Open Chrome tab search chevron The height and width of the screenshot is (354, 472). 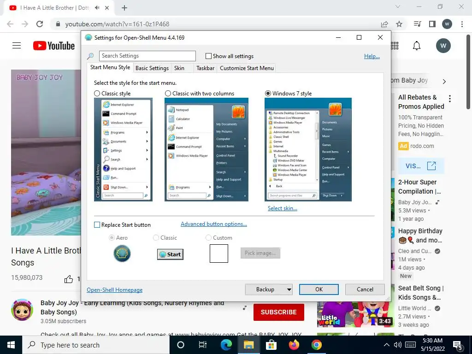click(x=398, y=6)
